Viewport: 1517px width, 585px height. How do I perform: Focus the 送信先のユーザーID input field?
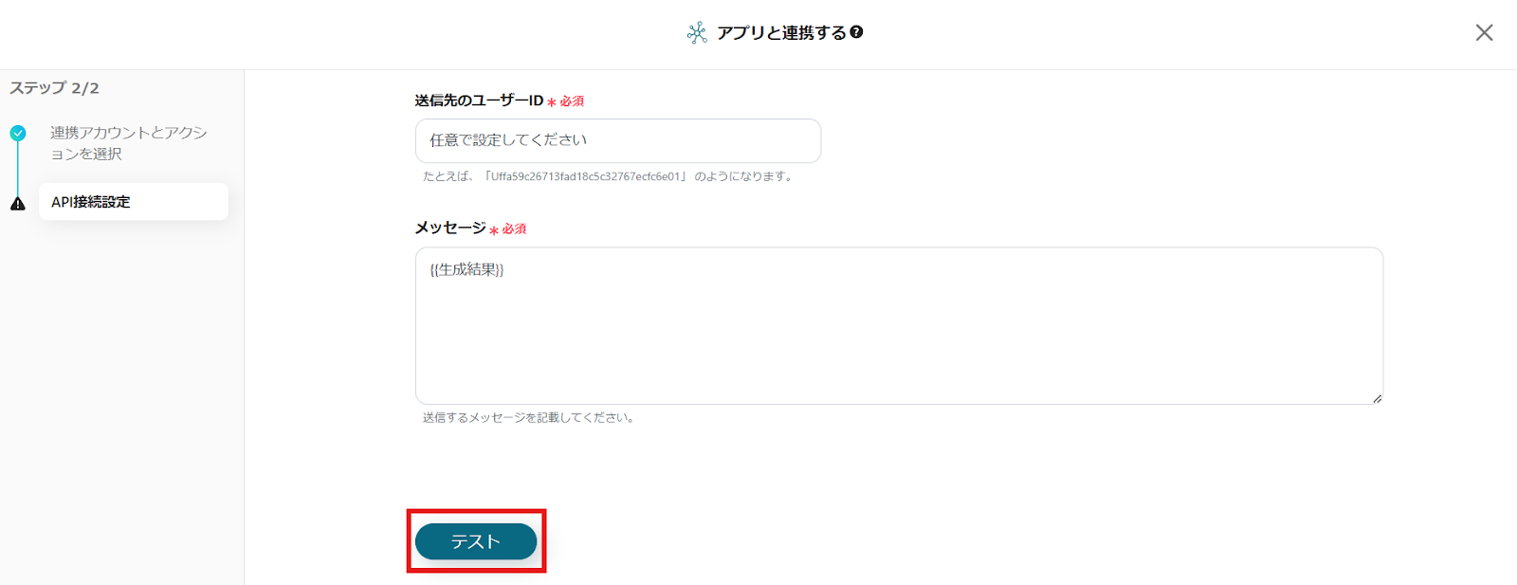click(x=618, y=140)
